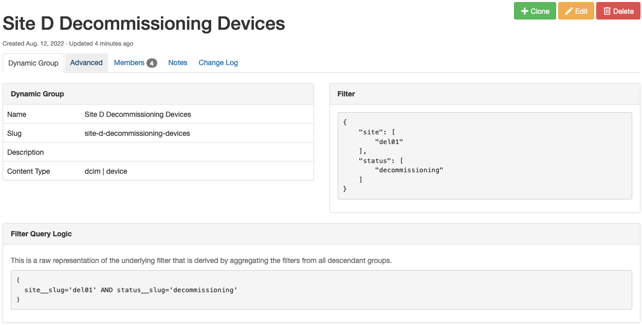Click the content type value dcim | device

(x=106, y=171)
